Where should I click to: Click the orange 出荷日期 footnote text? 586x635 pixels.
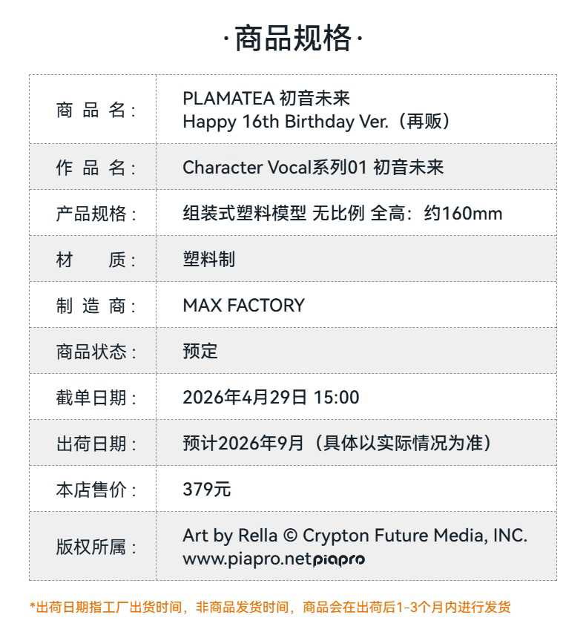270,608
